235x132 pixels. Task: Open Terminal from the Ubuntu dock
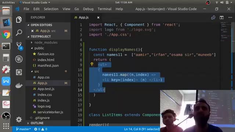point(6,46)
